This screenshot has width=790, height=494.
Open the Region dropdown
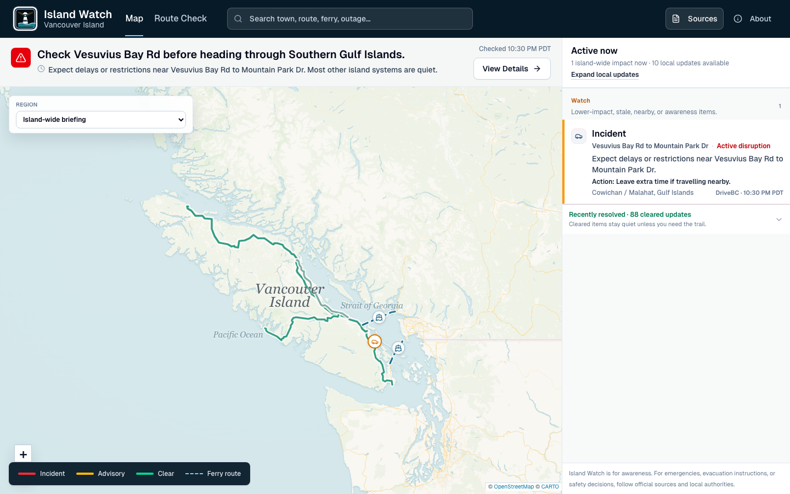click(101, 120)
